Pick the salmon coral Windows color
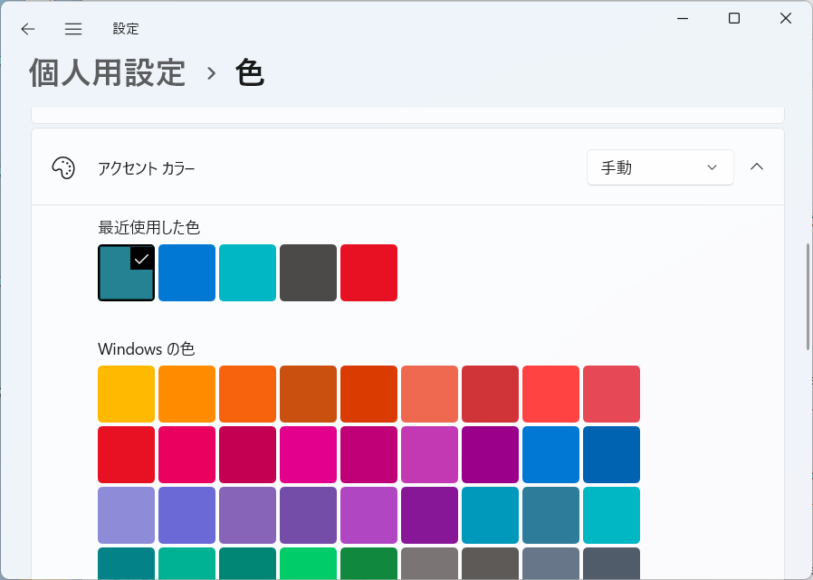This screenshot has width=813, height=580. [x=429, y=394]
